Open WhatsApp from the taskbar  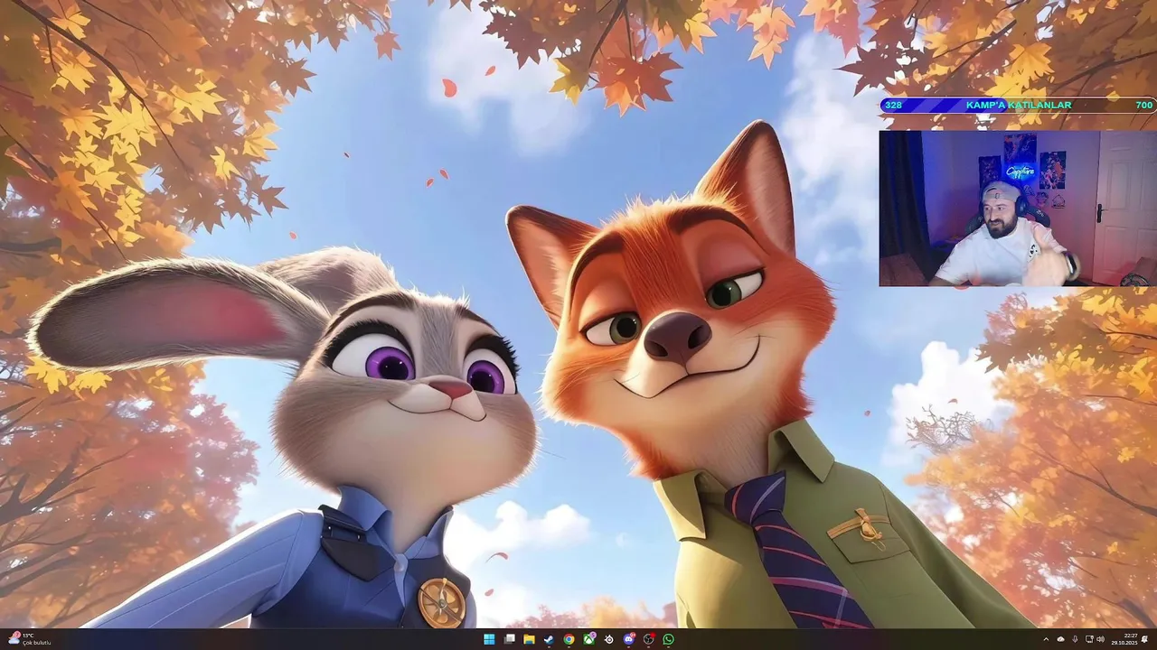[x=669, y=639]
